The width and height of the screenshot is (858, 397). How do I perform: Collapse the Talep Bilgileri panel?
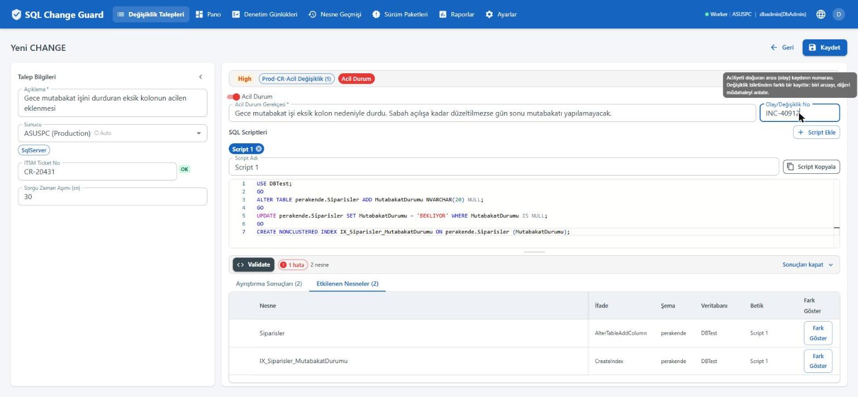click(x=200, y=77)
